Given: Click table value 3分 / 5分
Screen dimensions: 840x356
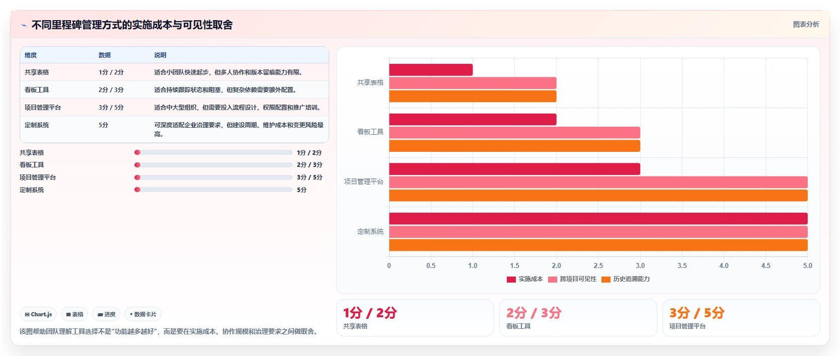Looking at the screenshot, I should point(111,108).
